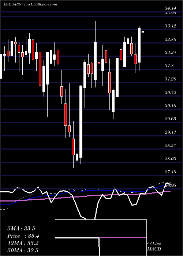Click the '5MA : 33.5' reading
This screenshot has width=183, height=256.
pyautogui.click(x=21, y=229)
